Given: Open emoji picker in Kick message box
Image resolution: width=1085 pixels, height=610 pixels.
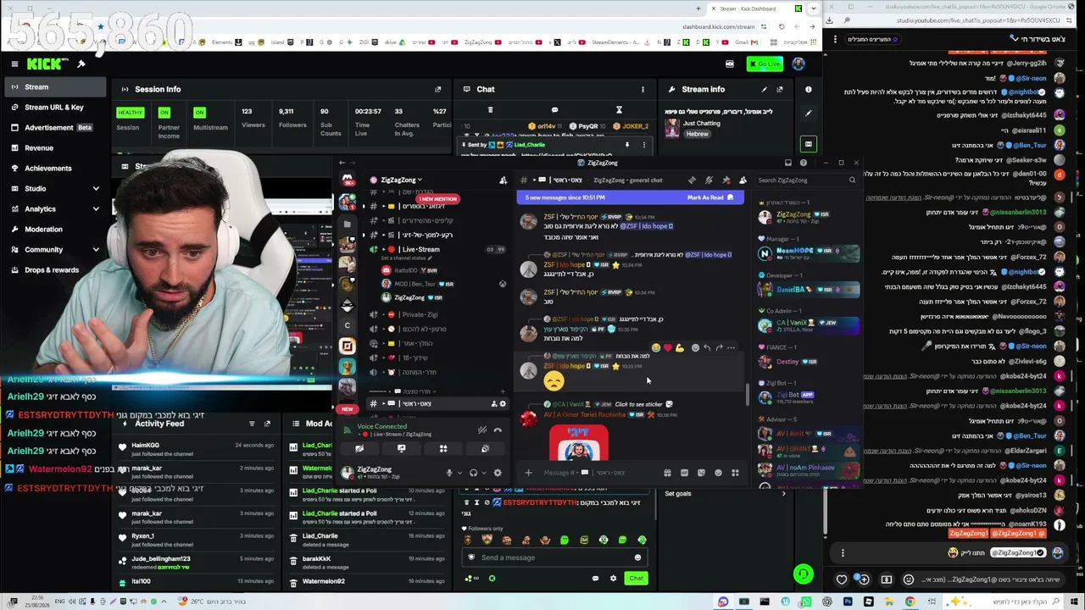Looking at the screenshot, I should pos(637,557).
